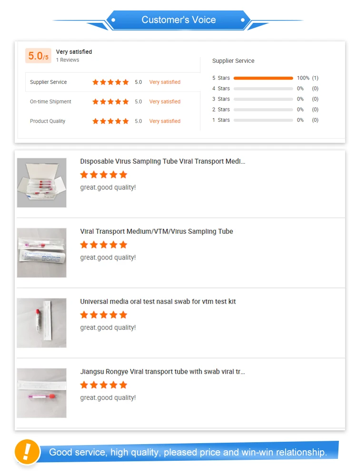Click stars under Viral Transport Medium/VTM review
Screen dimensions: 357x476
[104, 245]
